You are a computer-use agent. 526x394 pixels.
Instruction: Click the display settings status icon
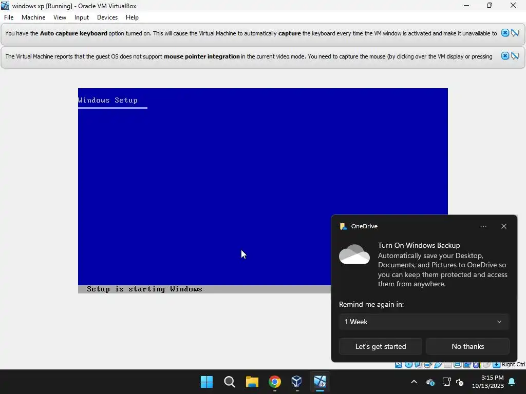[457, 365]
